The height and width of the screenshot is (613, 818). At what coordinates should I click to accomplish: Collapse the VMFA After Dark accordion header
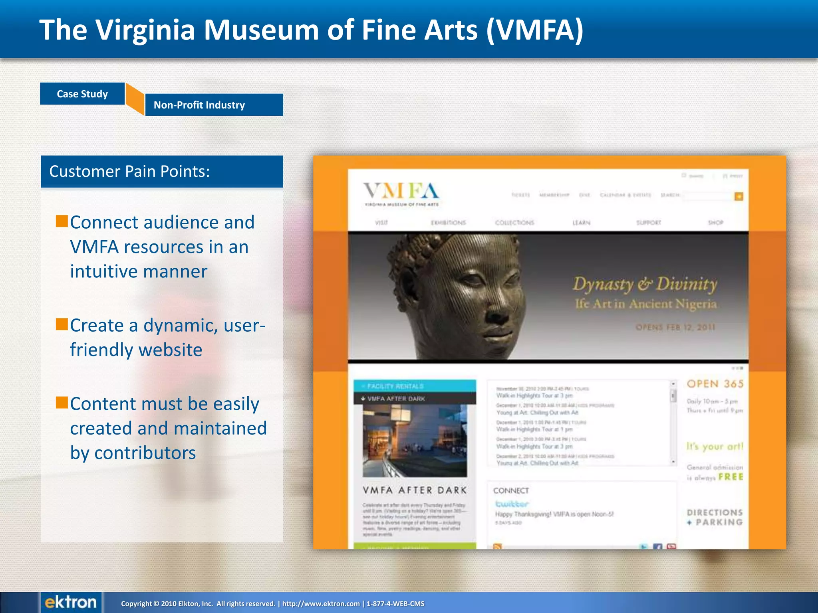point(415,398)
